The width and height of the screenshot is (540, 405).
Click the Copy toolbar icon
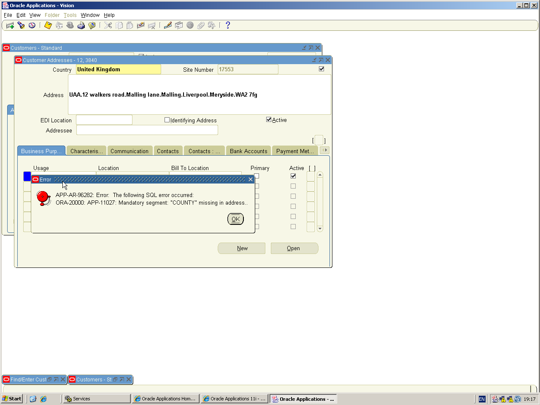[119, 25]
